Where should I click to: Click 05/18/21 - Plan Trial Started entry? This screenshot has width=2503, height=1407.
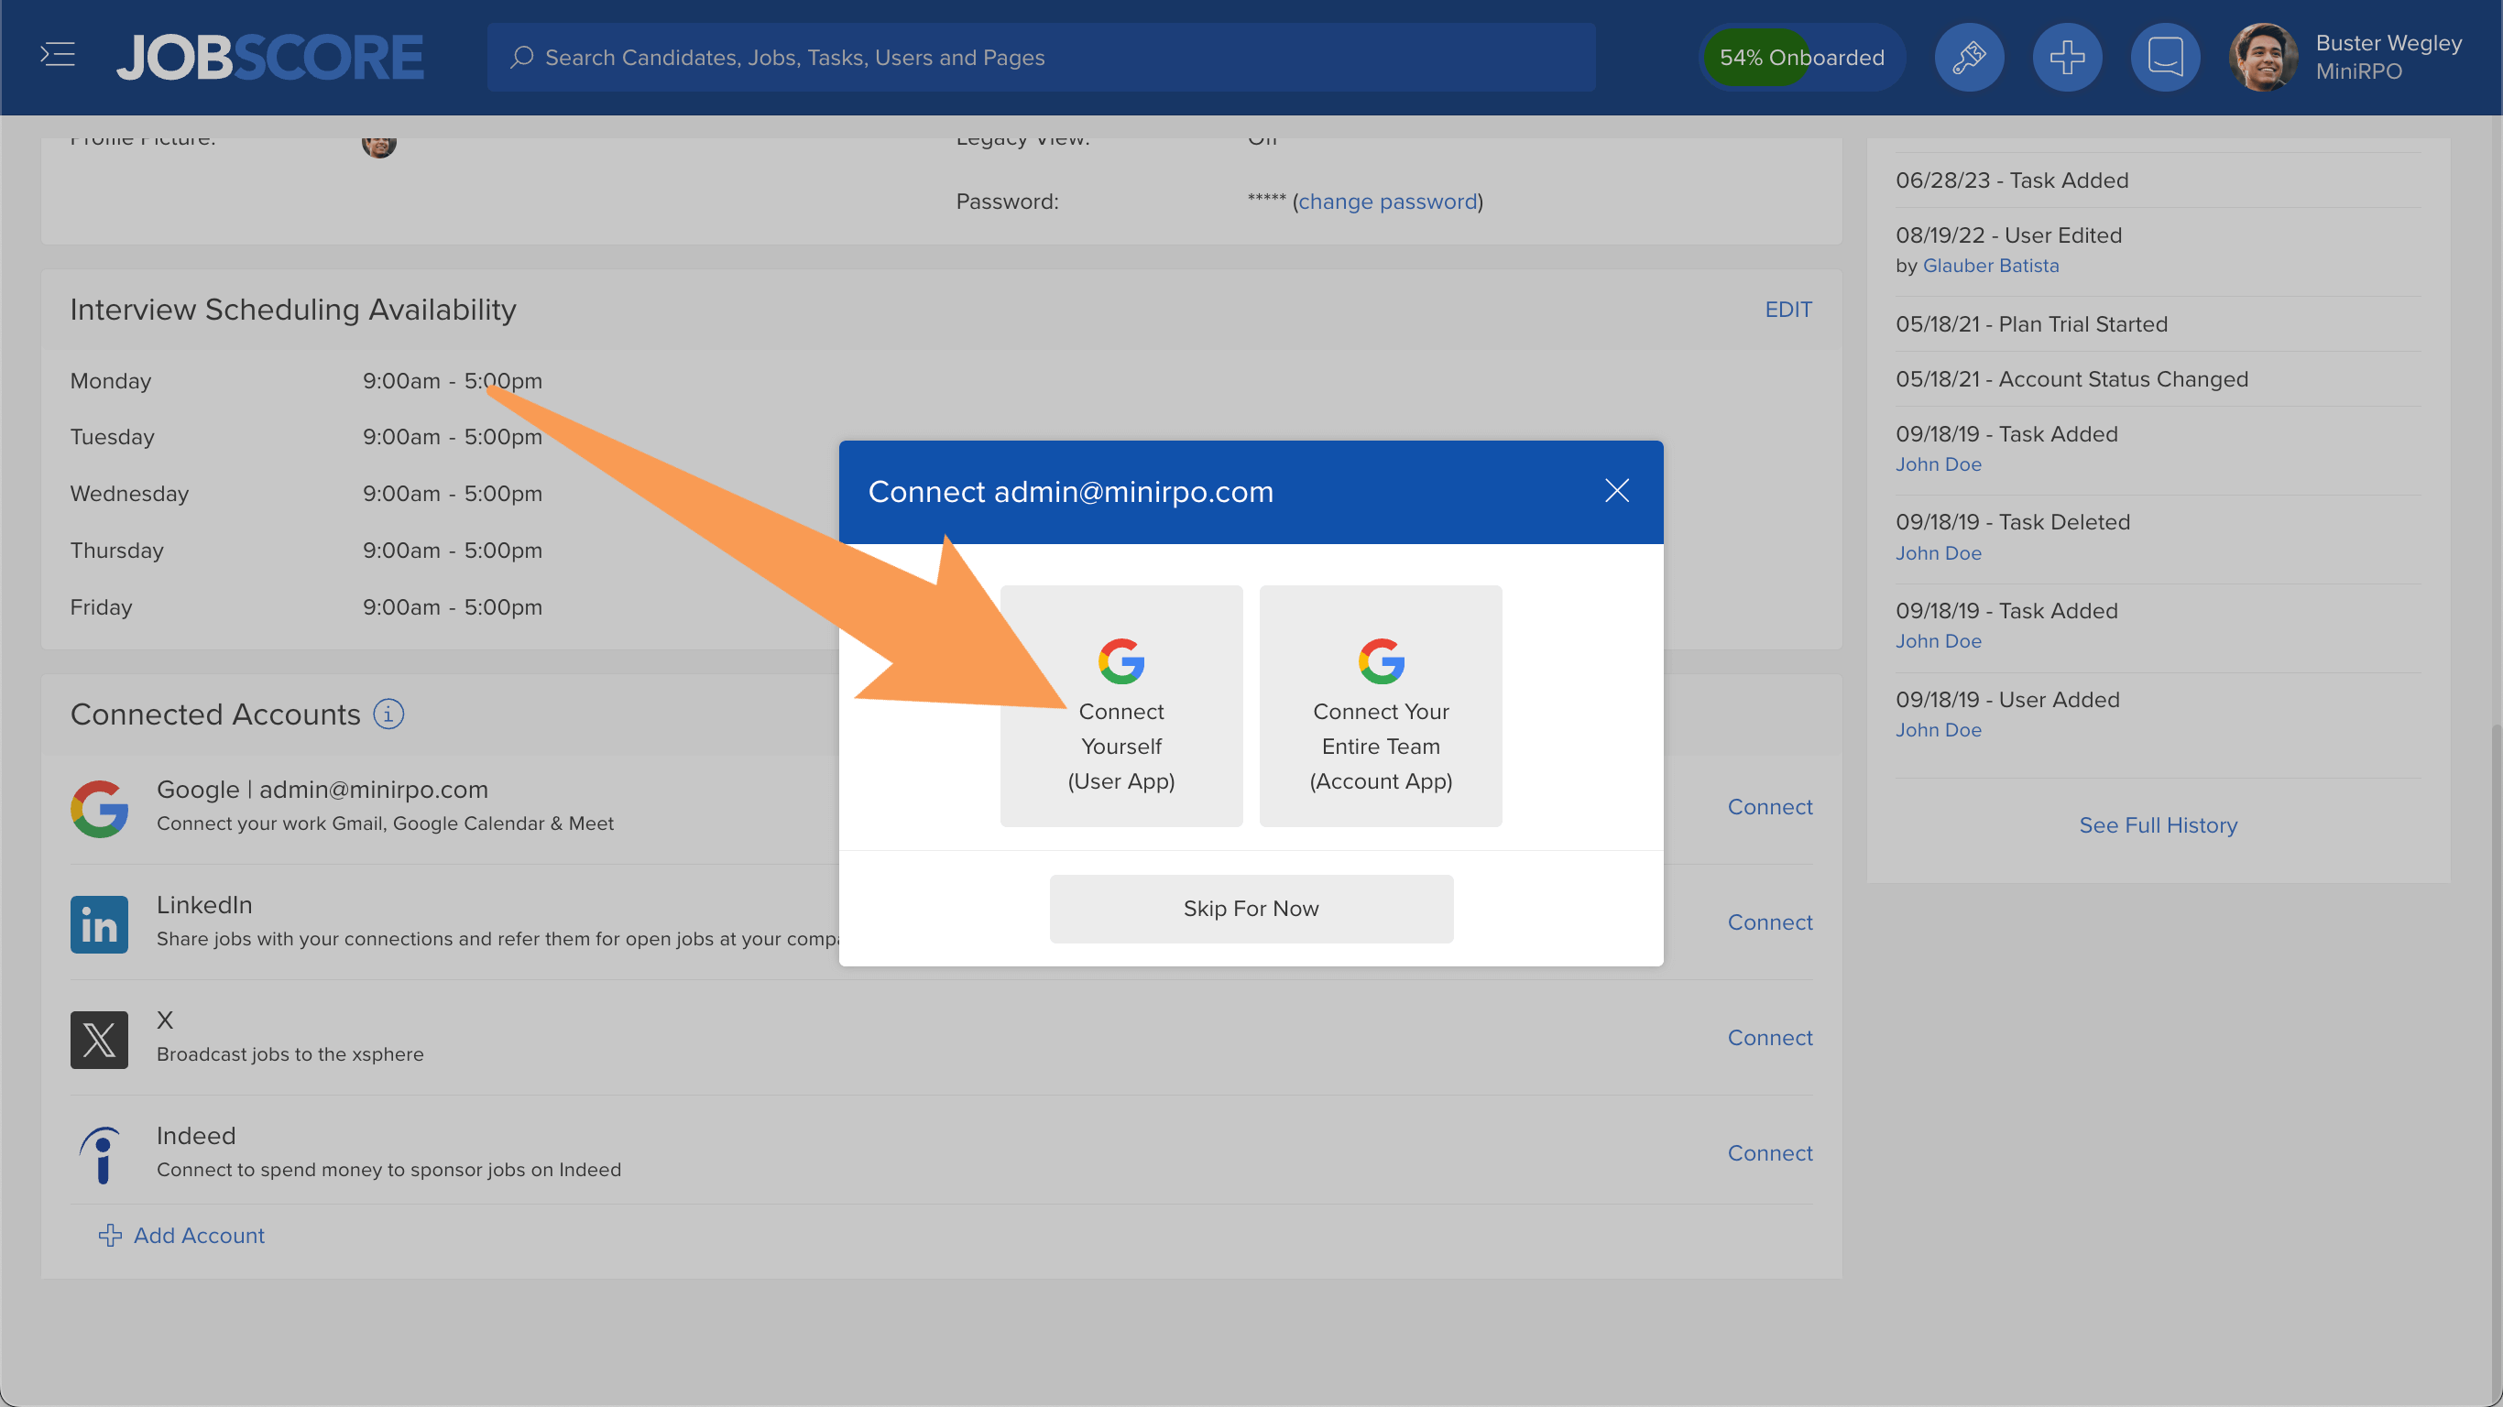(x=2032, y=323)
